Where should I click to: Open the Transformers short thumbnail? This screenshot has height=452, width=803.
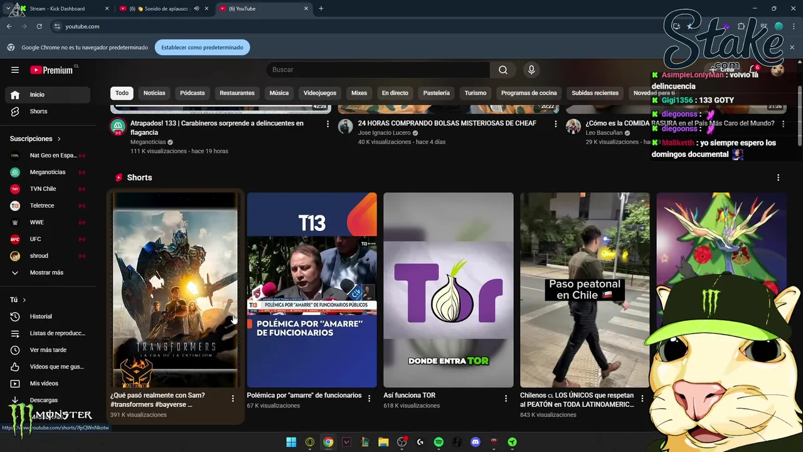click(x=175, y=290)
